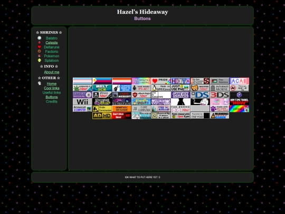
Task: Click the Factorio gear icon
Action: [40, 51]
